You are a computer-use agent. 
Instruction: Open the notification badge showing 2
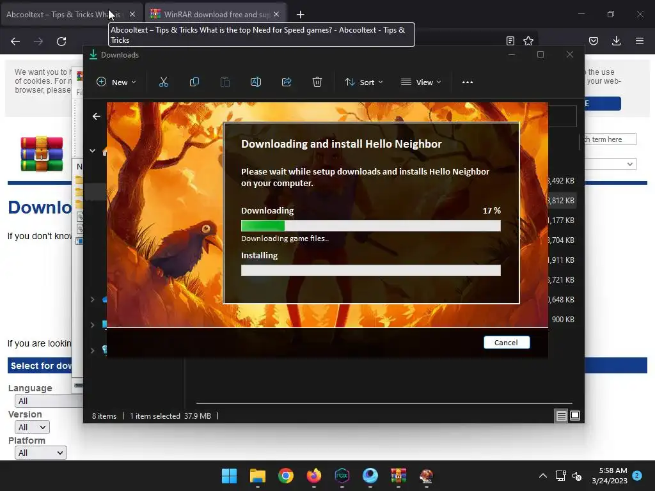coord(637,475)
